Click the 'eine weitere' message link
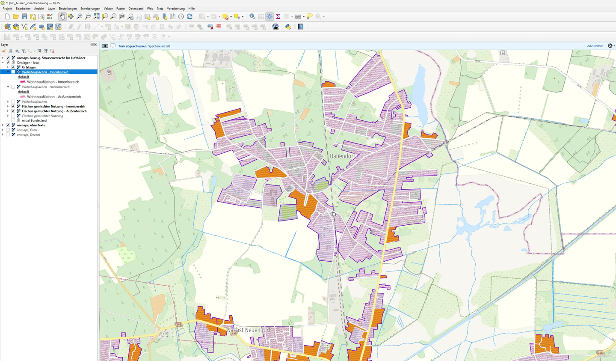The image size is (616, 361). coord(595,46)
